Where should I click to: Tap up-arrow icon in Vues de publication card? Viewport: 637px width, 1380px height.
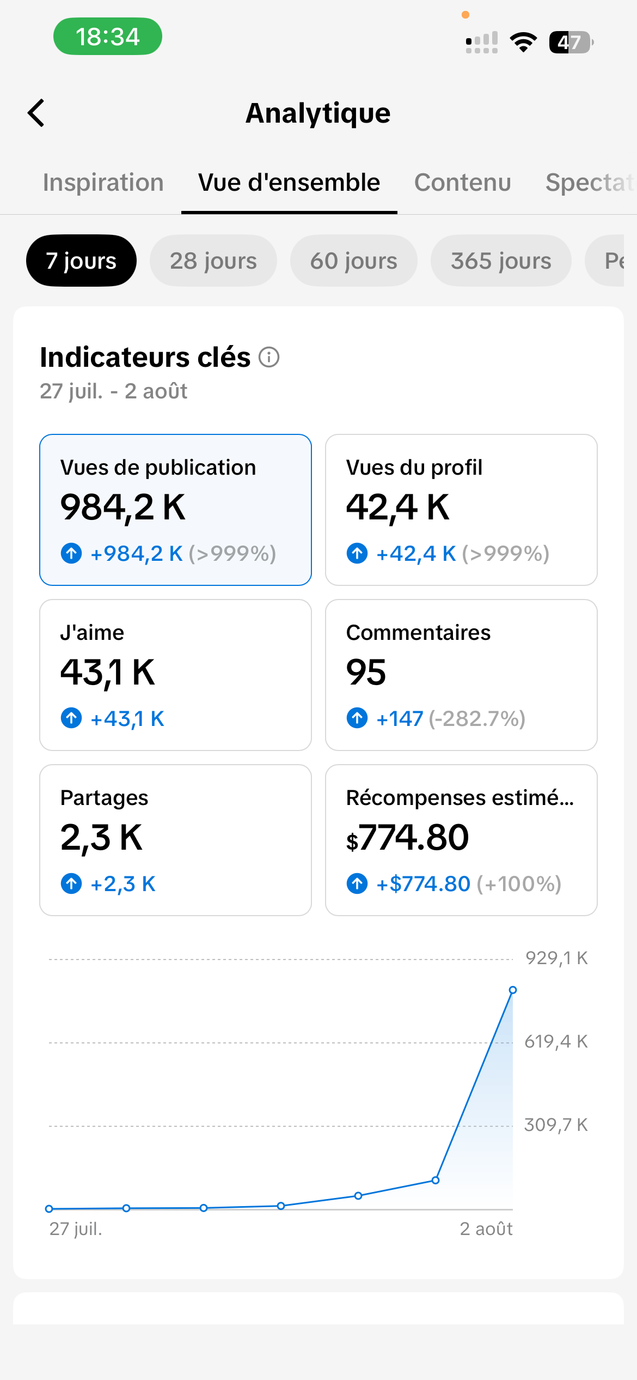tap(71, 553)
